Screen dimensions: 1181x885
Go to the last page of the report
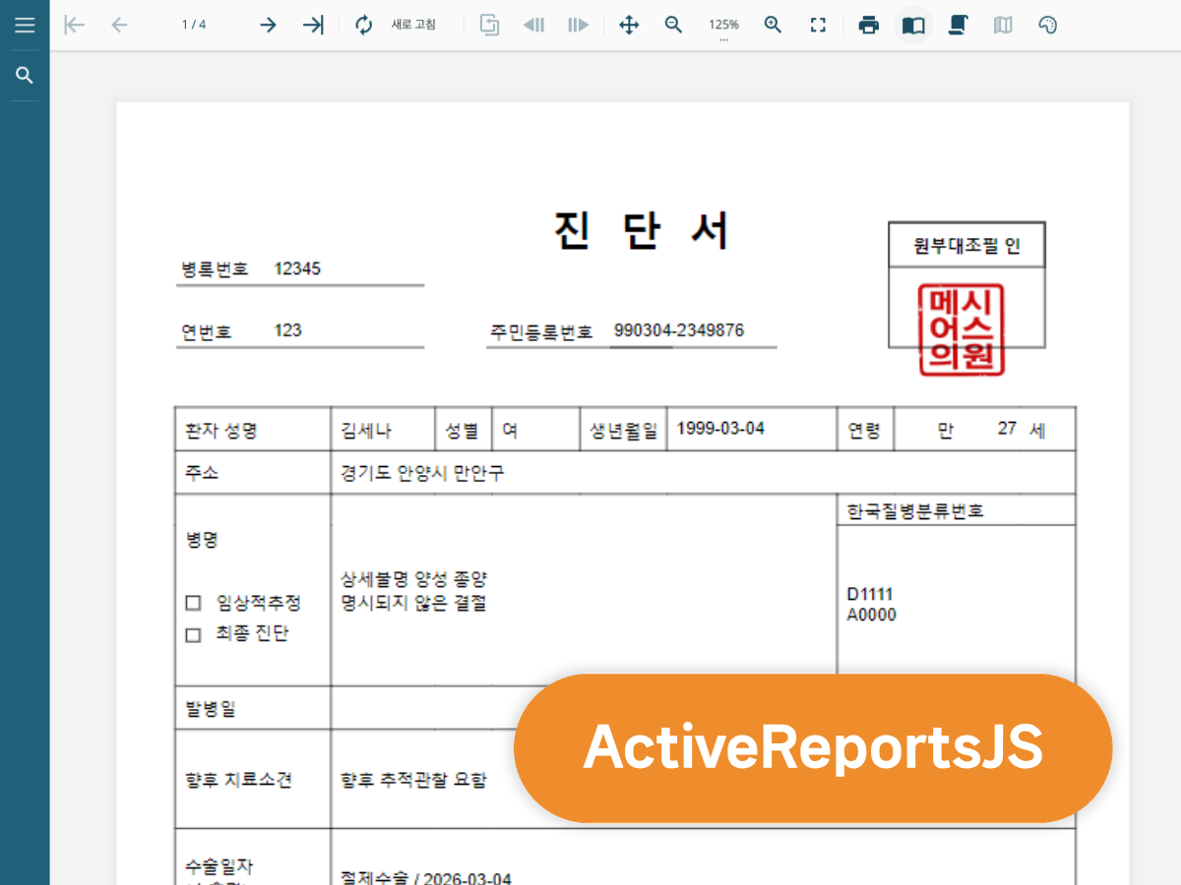click(x=313, y=25)
